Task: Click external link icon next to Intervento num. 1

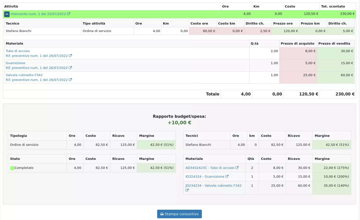Action: [69, 14]
